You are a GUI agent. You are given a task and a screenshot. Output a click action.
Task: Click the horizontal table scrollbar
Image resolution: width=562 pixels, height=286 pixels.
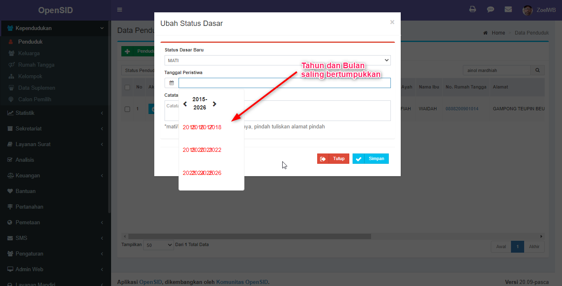click(x=250, y=237)
